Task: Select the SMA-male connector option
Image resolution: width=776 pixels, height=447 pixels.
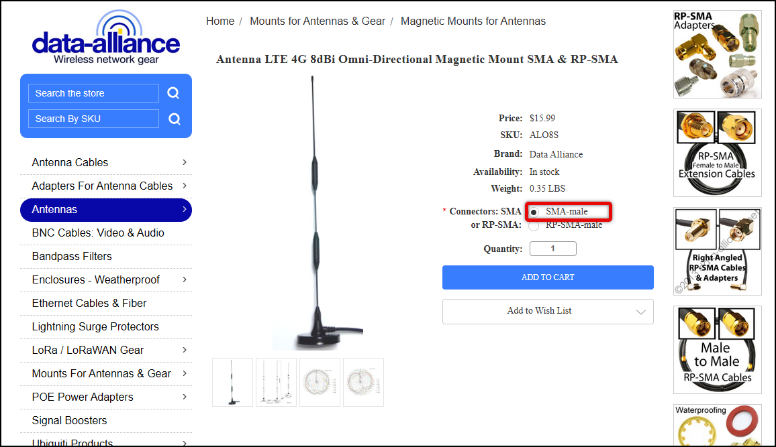Action: [534, 212]
